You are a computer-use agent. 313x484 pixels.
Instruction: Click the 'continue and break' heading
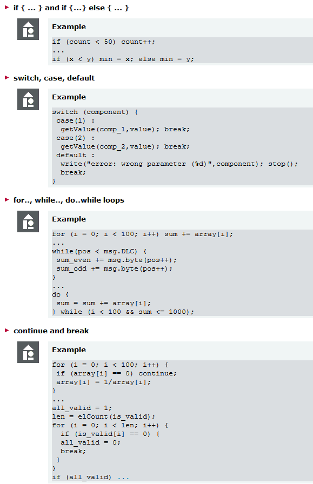point(51,331)
